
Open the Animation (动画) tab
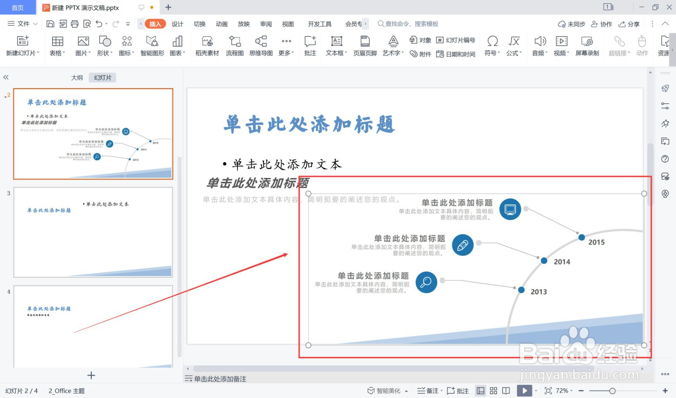click(221, 24)
